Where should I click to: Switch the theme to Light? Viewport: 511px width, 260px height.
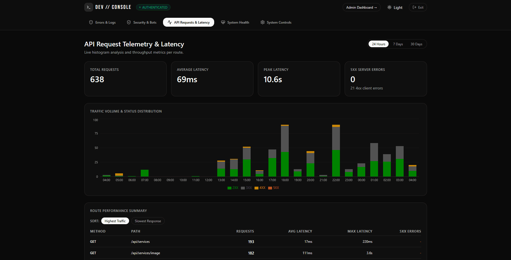[x=395, y=7]
